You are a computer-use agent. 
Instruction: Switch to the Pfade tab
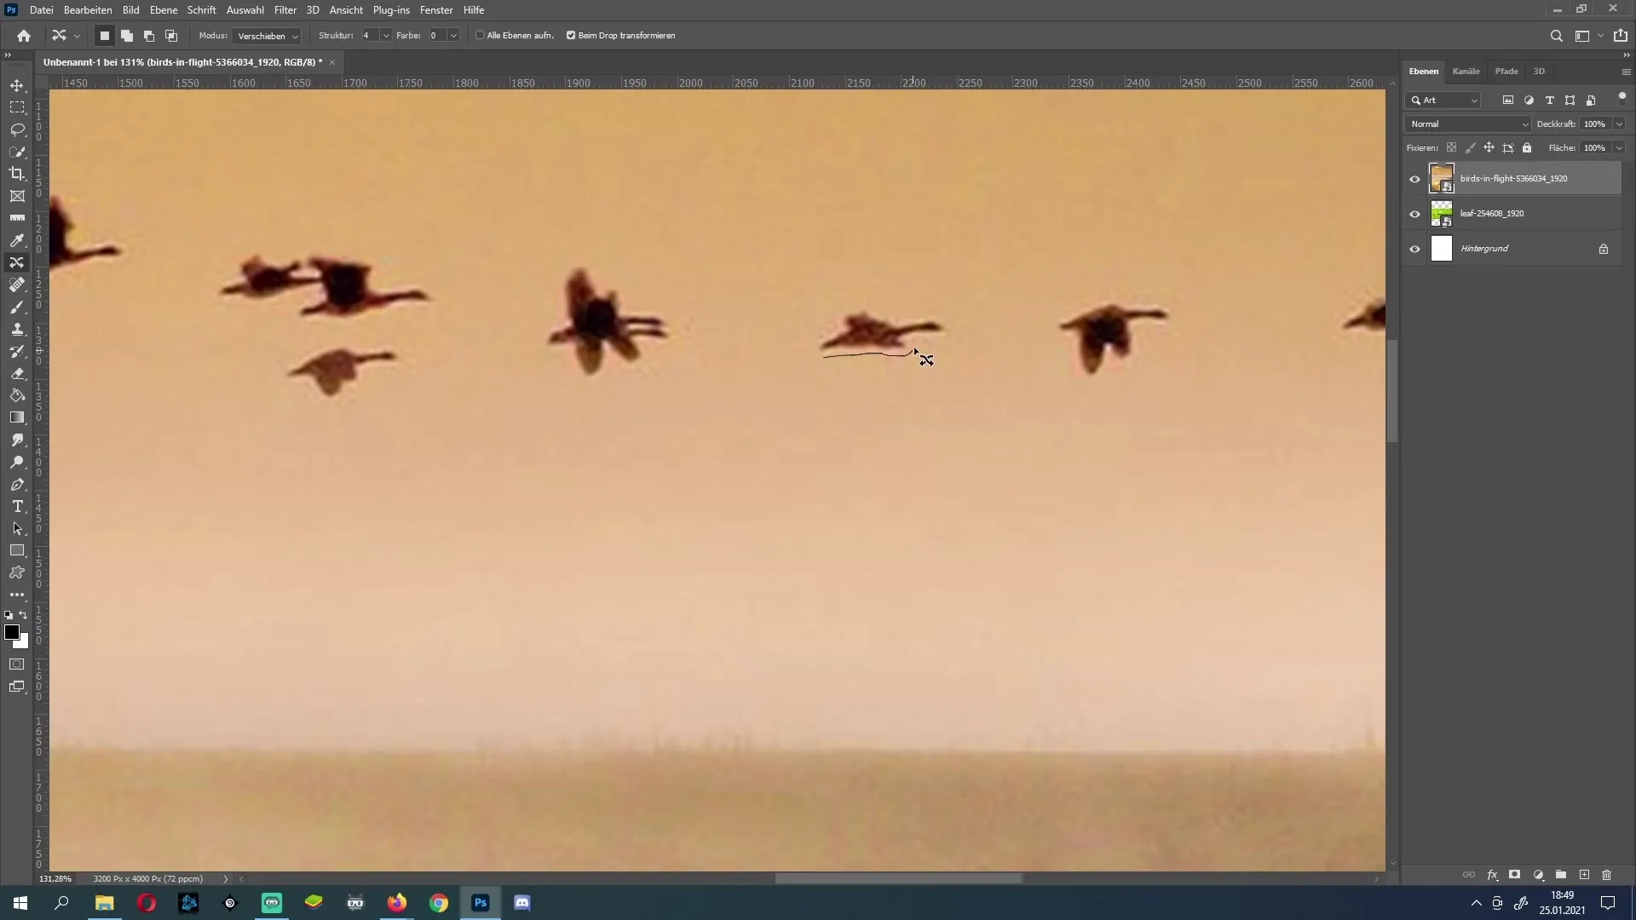pos(1506,72)
